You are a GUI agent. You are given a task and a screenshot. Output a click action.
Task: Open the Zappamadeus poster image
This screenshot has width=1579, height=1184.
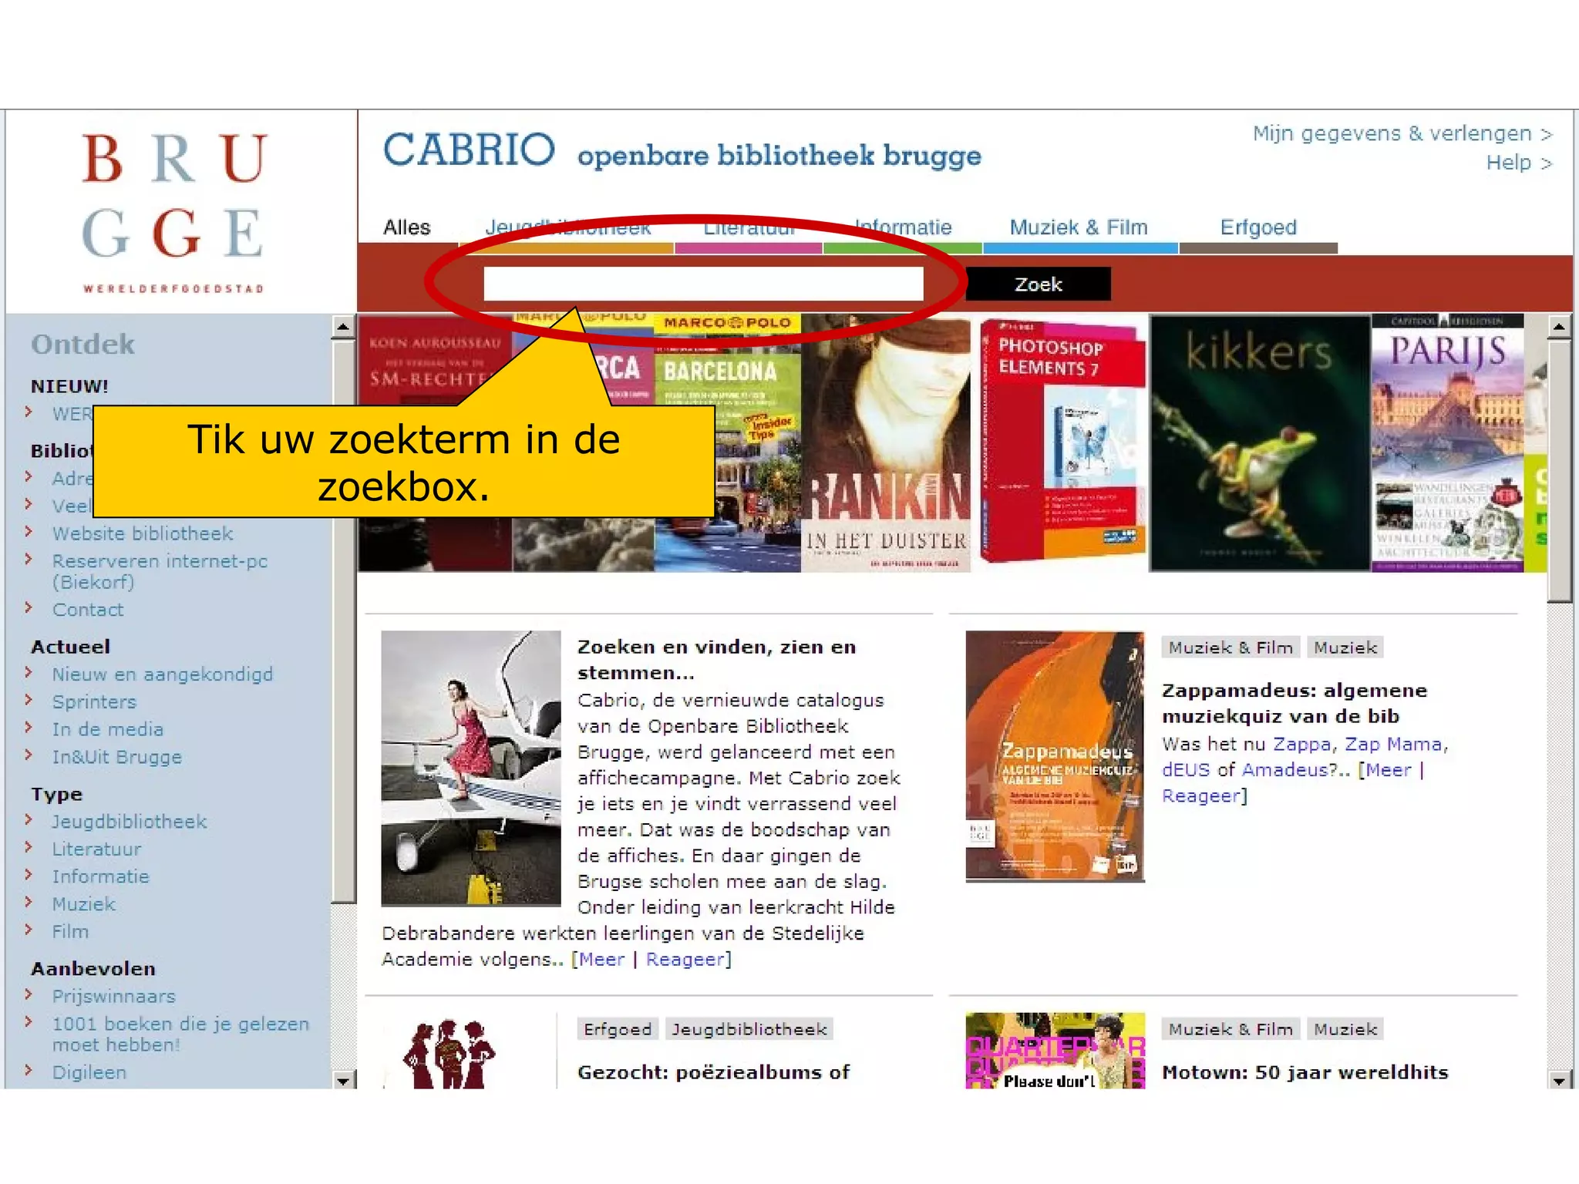[x=1054, y=755]
